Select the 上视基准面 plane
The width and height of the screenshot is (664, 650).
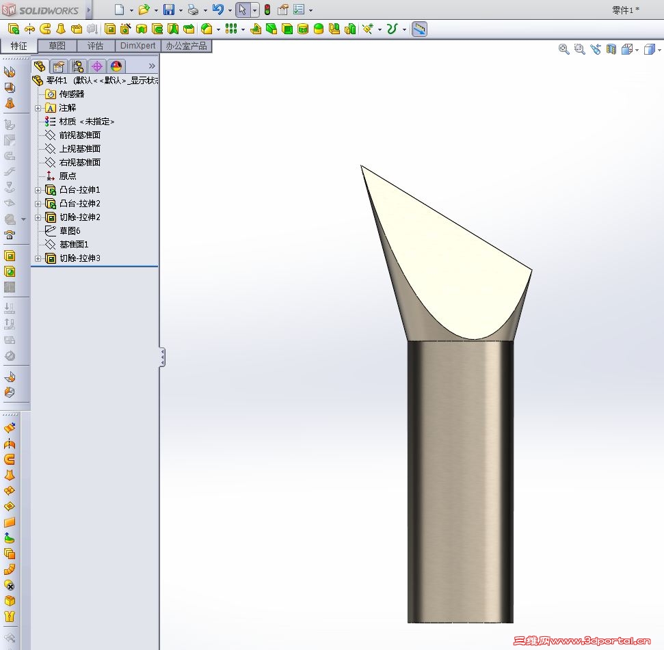click(x=73, y=148)
